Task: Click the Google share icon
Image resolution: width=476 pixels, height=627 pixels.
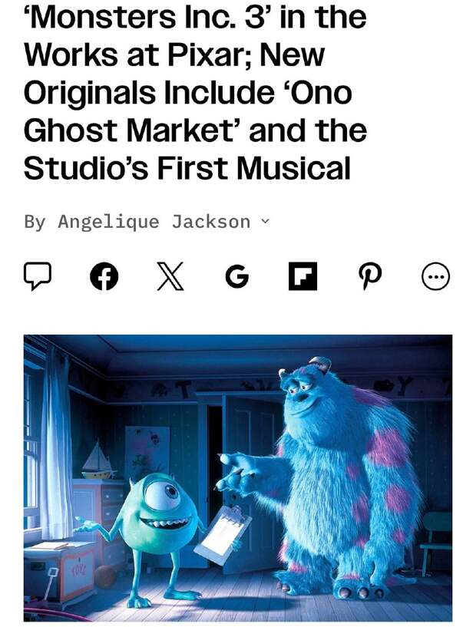Action: pos(236,276)
